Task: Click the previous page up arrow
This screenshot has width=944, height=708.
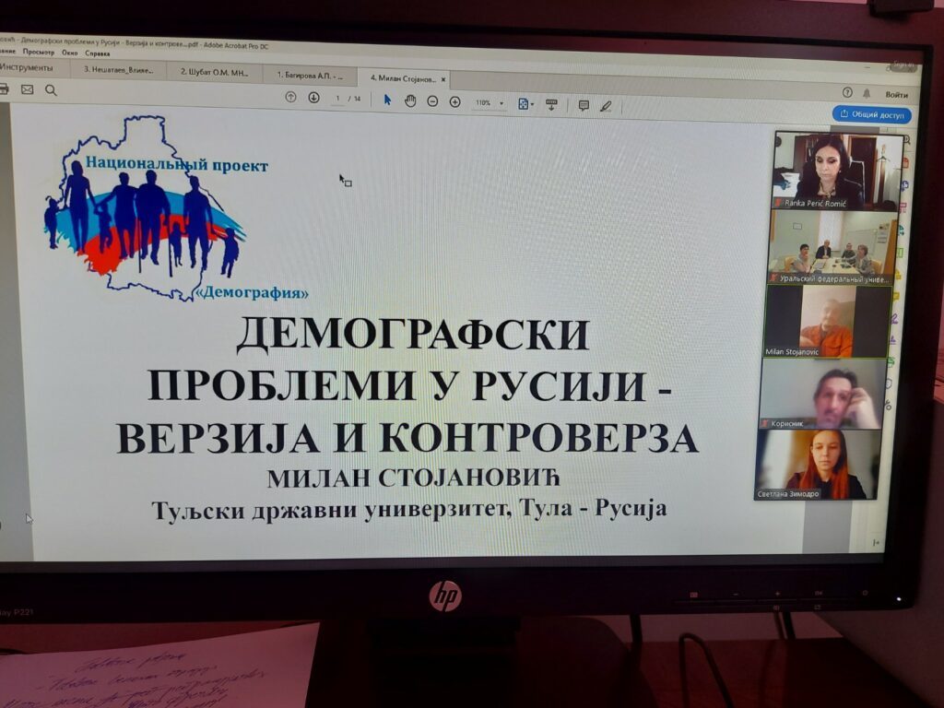Action: pyautogui.click(x=290, y=98)
